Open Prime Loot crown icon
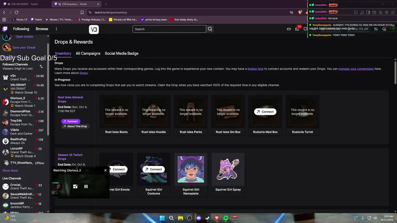The image size is (397, 223). click(x=289, y=29)
